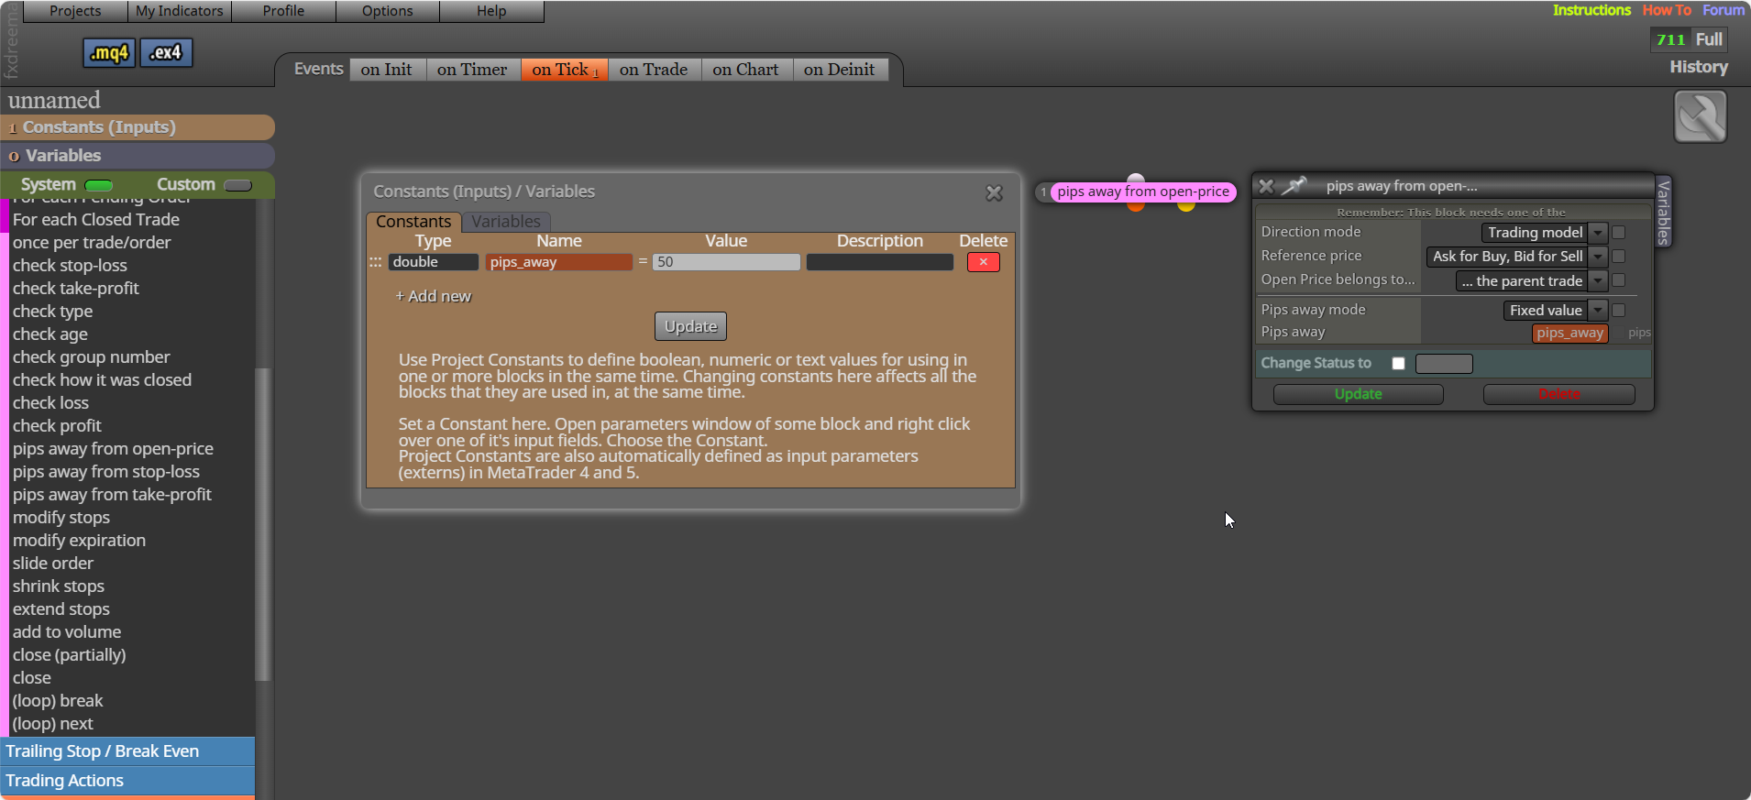Switch to the on Chart event tab

point(745,70)
